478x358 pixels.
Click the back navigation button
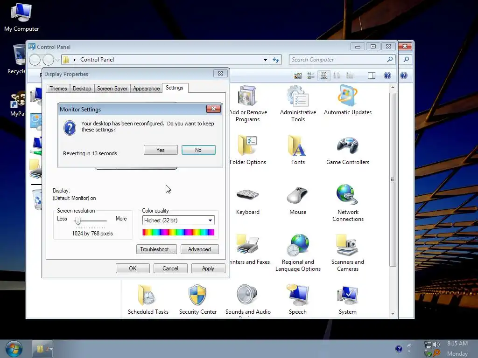pos(35,60)
